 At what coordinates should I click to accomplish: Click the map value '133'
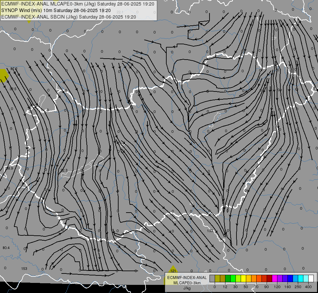click(x=210, y=231)
